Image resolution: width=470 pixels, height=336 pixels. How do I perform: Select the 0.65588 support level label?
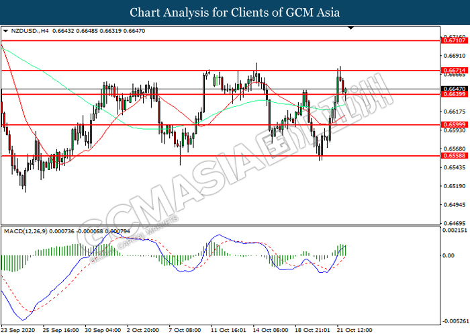[454, 155]
